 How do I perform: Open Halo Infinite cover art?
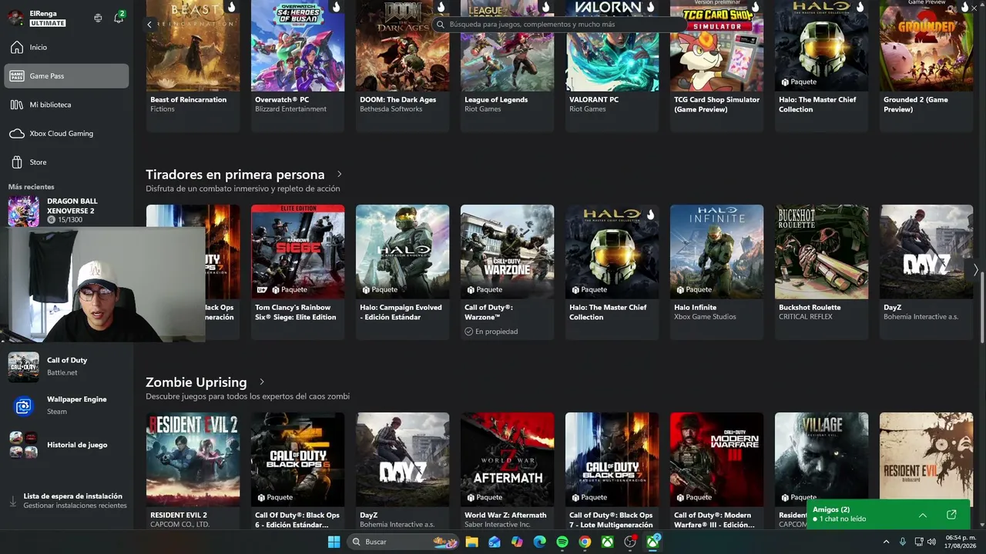(716, 252)
